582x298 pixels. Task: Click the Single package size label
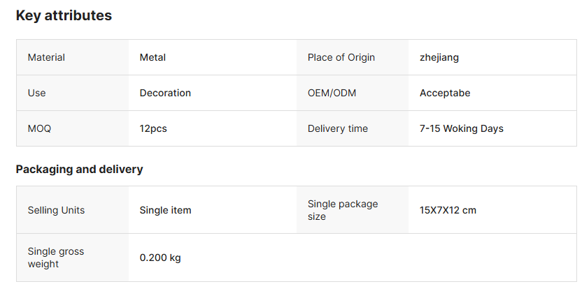click(x=342, y=210)
